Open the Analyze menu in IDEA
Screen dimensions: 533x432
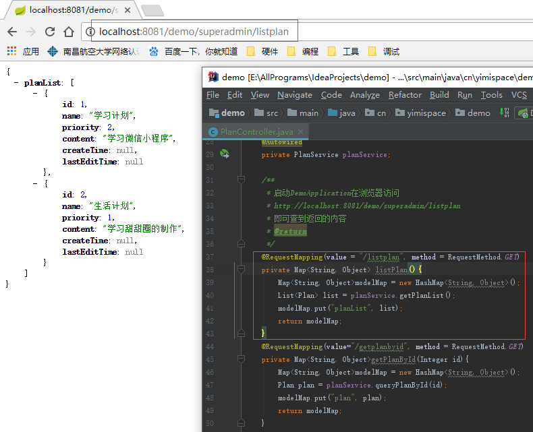365,95
